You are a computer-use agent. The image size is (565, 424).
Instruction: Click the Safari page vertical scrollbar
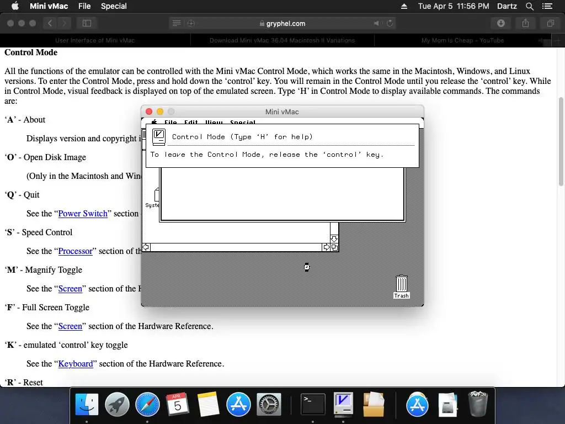pos(561,142)
